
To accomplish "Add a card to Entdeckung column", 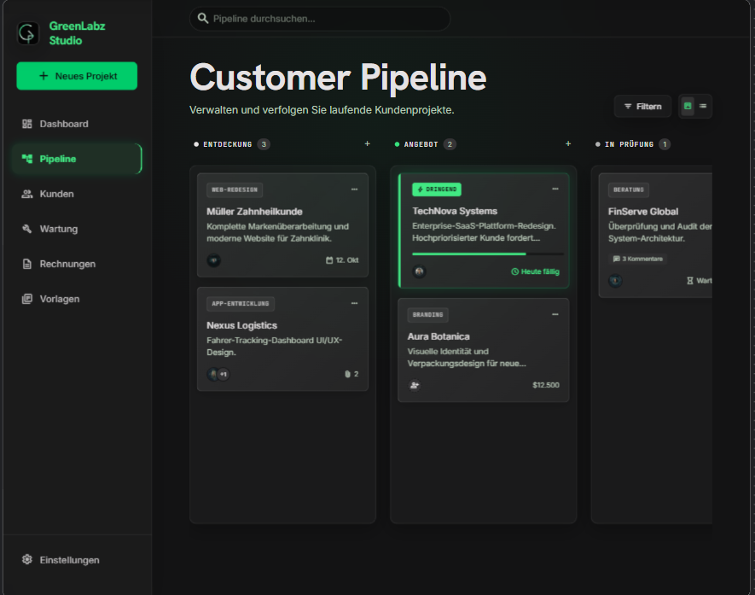I will coord(368,143).
